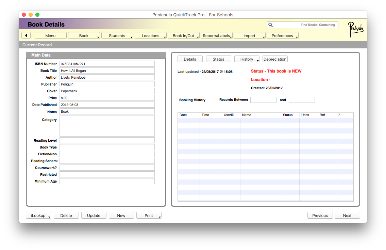Expand the Students dropdown menu
386x250 pixels.
click(x=117, y=36)
